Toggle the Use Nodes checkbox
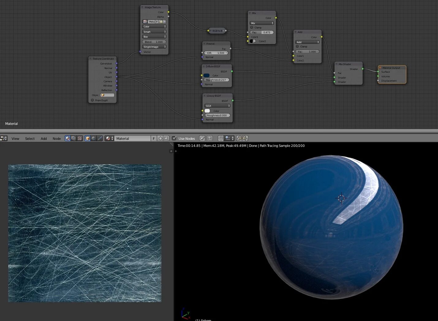 pos(174,138)
